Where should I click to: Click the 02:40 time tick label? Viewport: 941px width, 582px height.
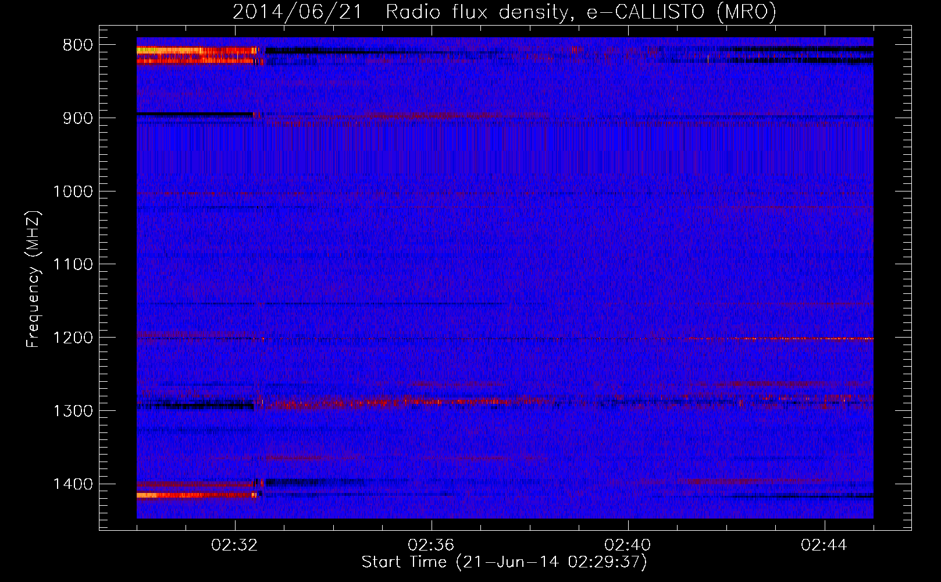pos(628,545)
